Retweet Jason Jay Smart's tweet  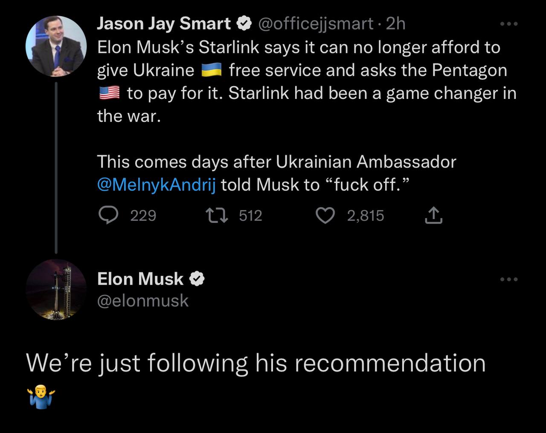(217, 216)
